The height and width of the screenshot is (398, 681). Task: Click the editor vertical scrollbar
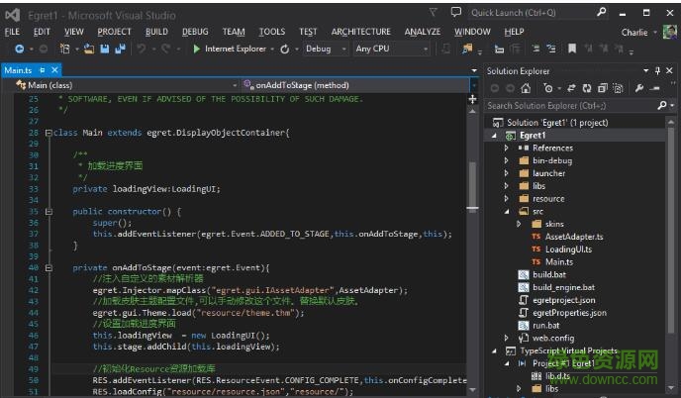click(x=472, y=183)
